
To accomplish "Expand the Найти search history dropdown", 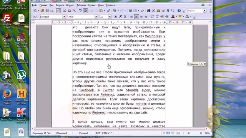I will 204,11.
